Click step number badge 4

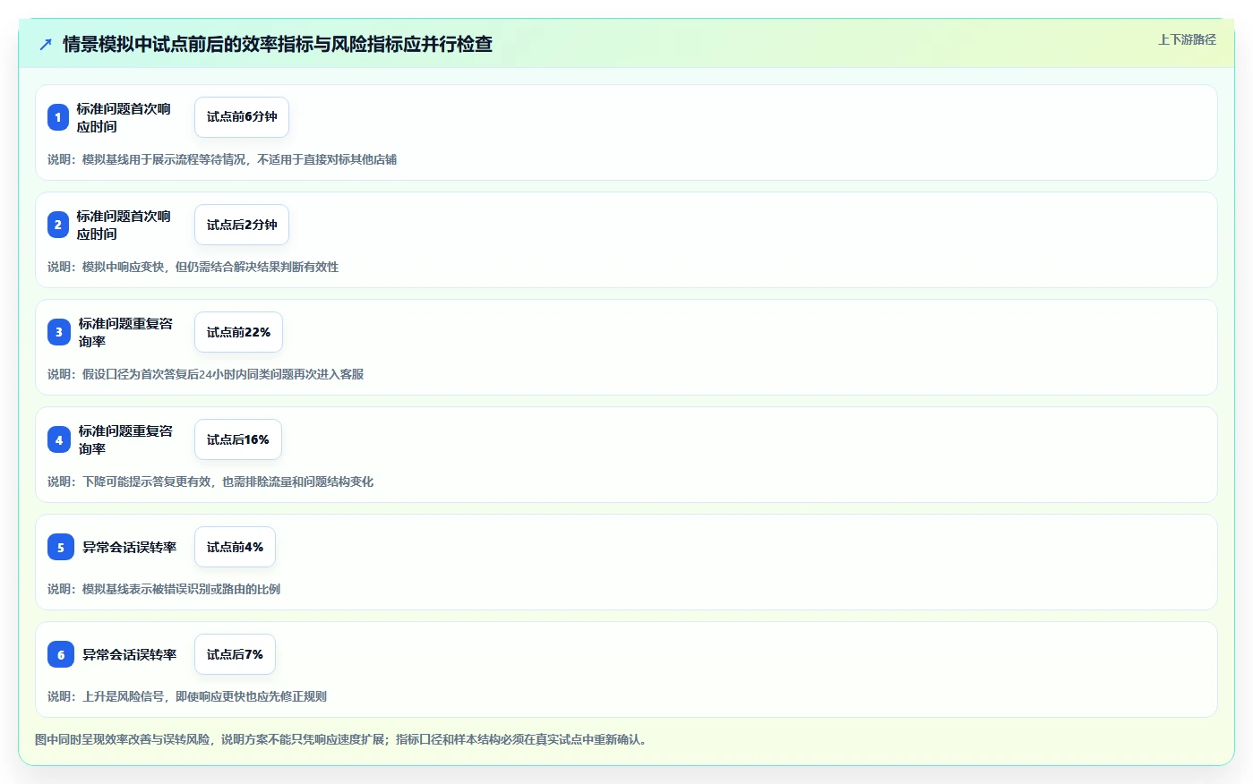coord(59,439)
